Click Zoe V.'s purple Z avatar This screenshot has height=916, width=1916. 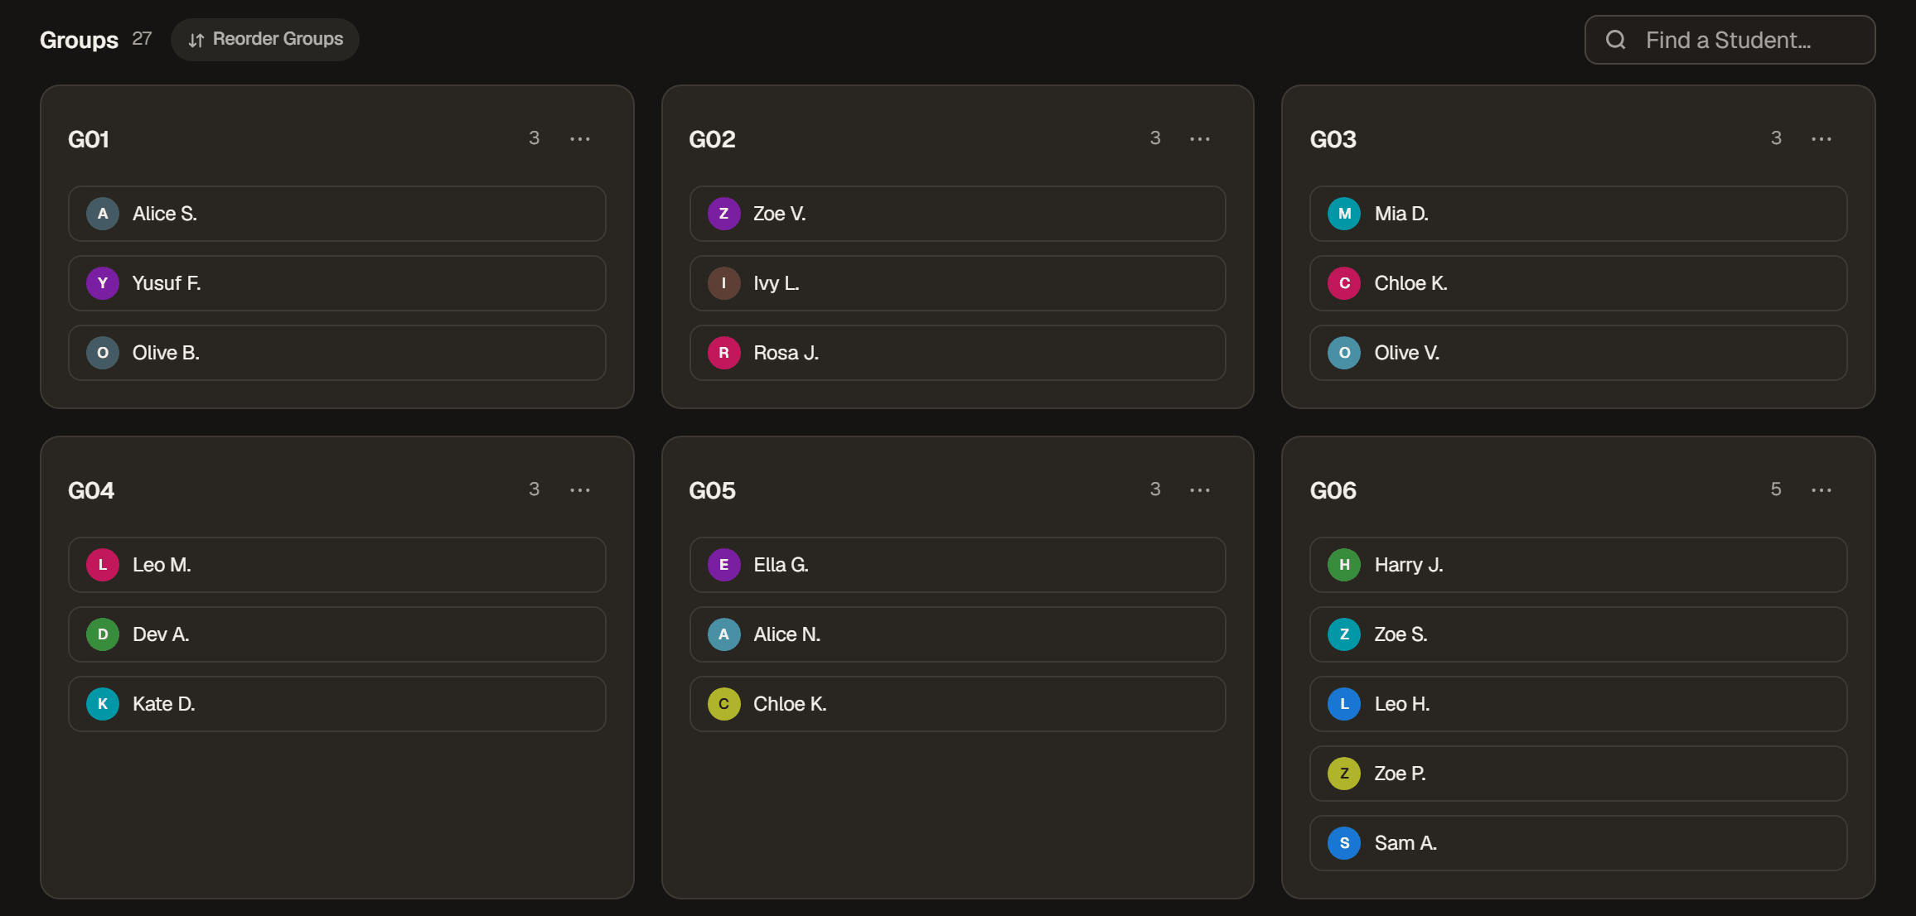point(723,214)
